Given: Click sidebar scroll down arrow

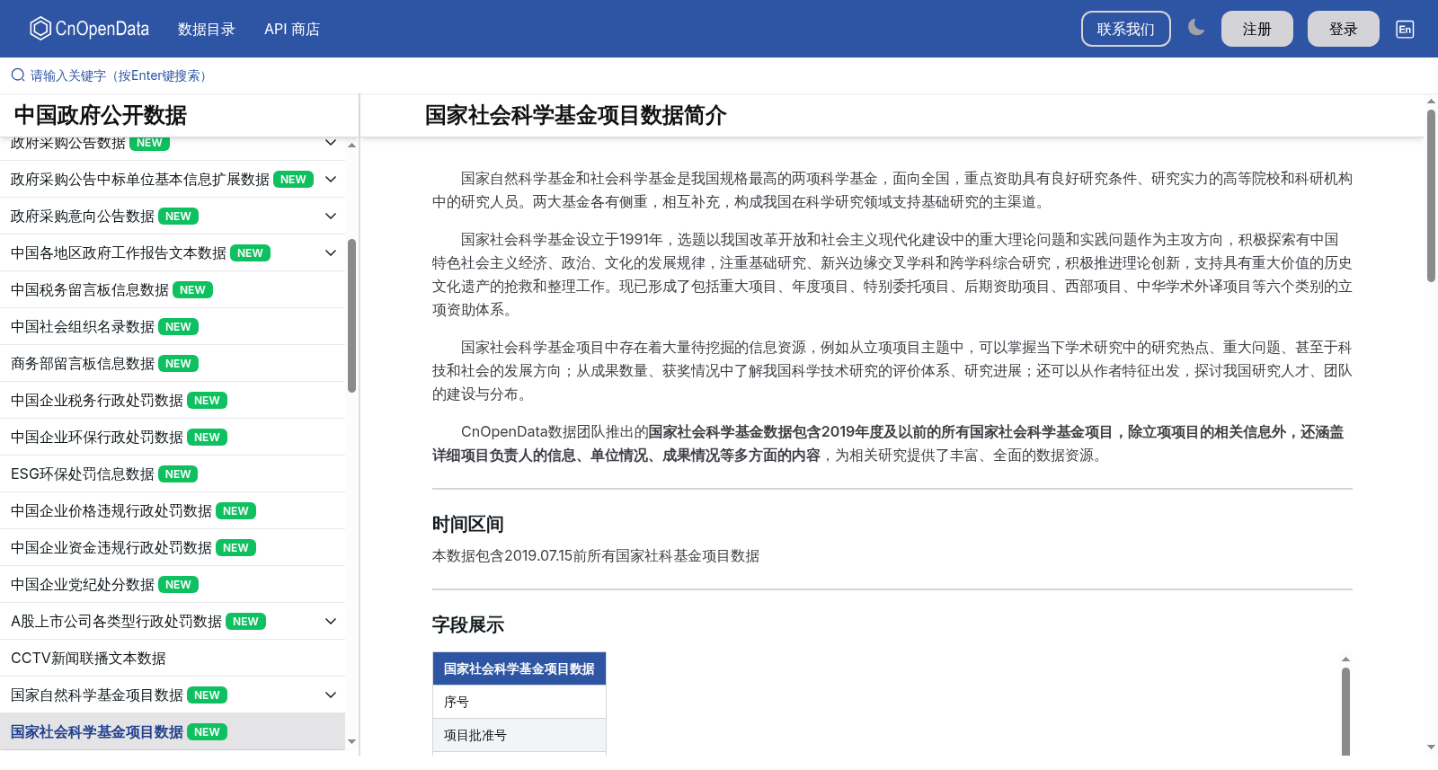Looking at the screenshot, I should point(351,742).
